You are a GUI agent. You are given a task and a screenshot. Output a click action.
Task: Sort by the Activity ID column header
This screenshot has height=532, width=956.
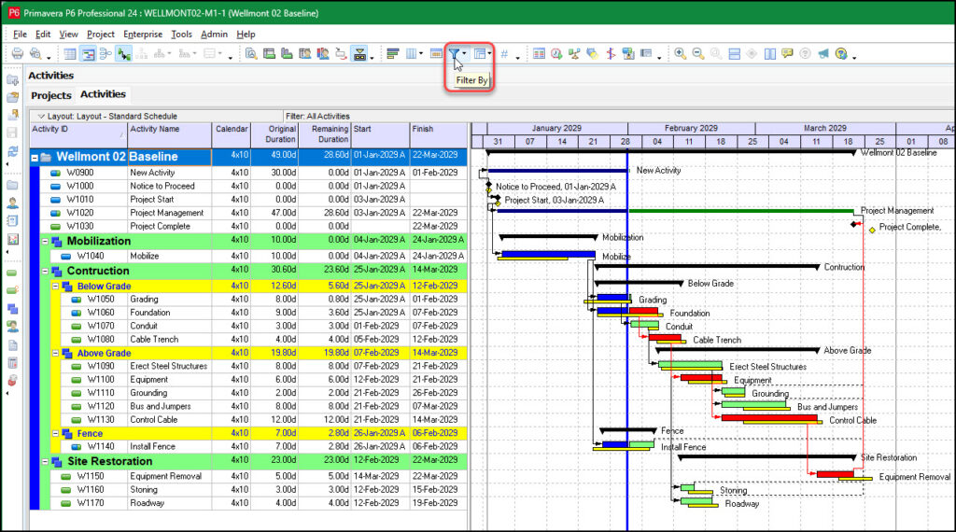(78, 134)
